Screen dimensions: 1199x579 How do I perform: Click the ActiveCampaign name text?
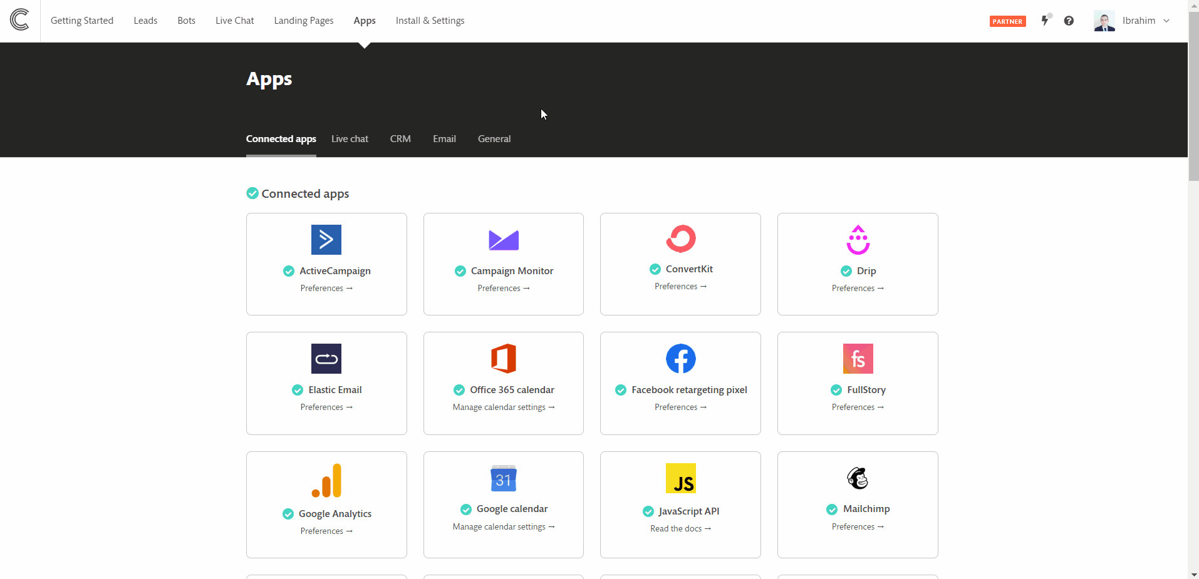click(335, 271)
